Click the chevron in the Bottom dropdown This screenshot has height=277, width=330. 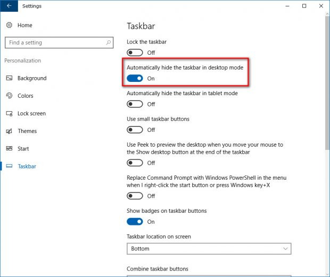point(285,249)
